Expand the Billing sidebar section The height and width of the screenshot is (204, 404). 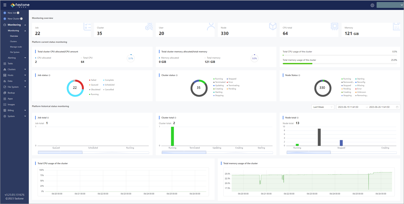[14, 110]
